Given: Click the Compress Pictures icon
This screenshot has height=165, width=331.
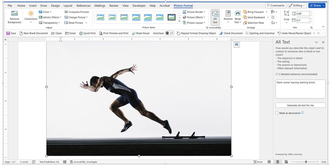Looking at the screenshot, I should (66, 12).
